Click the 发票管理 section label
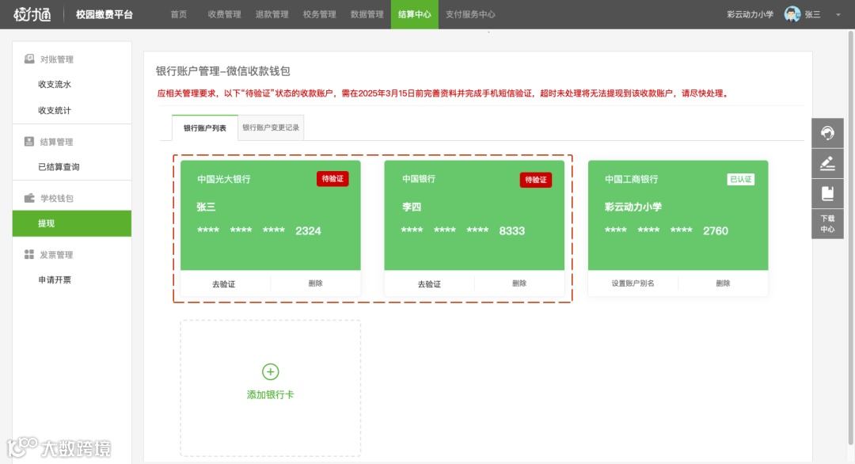This screenshot has width=855, height=464. tap(57, 255)
